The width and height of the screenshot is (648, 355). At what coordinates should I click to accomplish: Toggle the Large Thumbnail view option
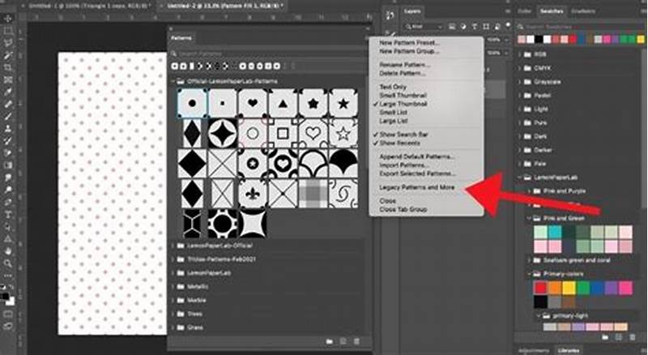pyautogui.click(x=403, y=104)
